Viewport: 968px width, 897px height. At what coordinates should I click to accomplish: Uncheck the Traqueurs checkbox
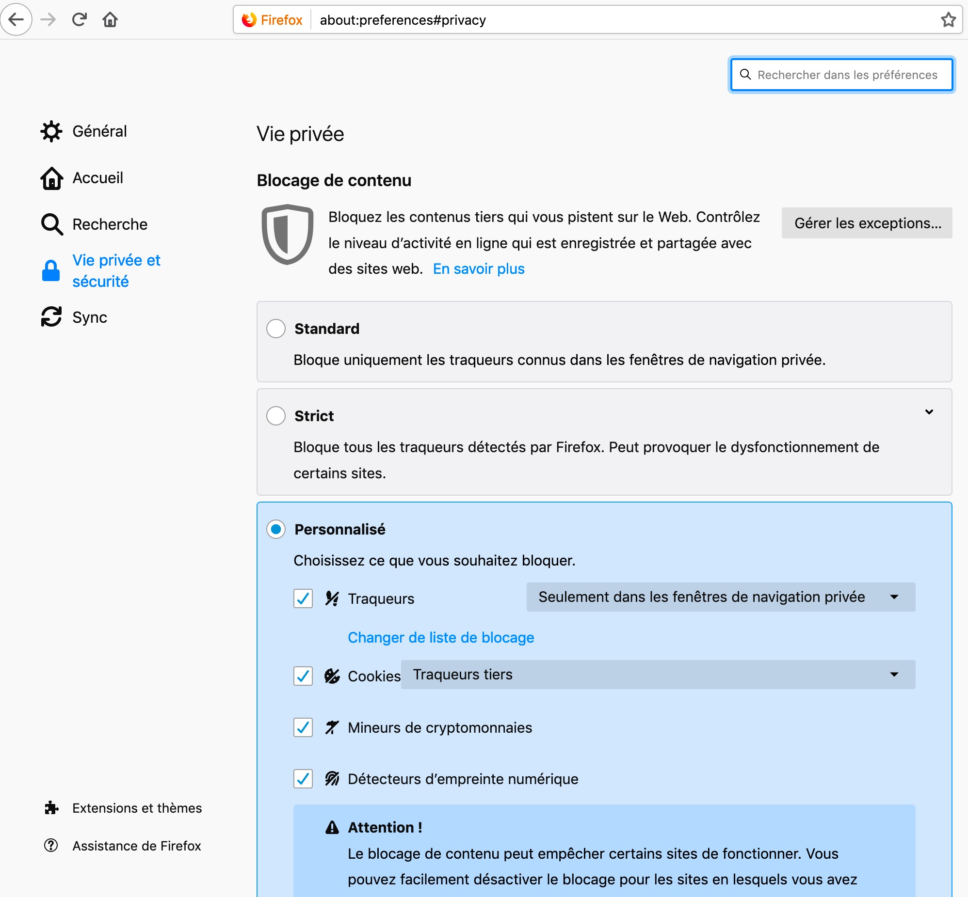pos(303,598)
